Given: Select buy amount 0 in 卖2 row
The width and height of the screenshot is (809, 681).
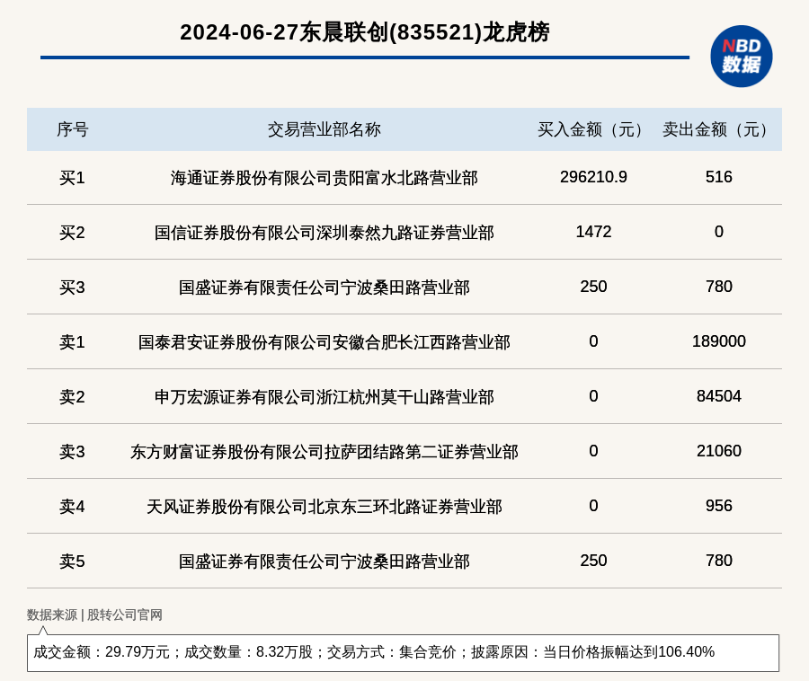Looking at the screenshot, I should point(593,396).
